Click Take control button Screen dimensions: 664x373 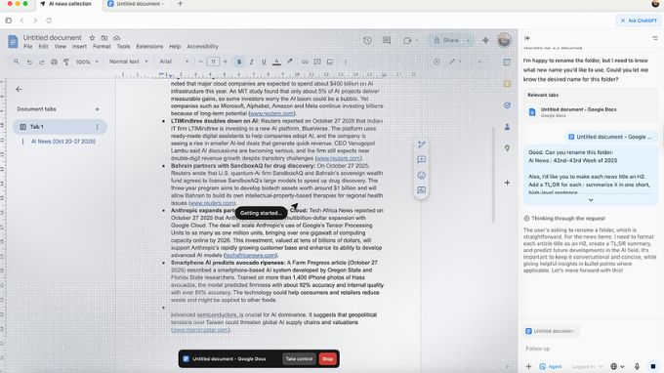click(x=299, y=358)
